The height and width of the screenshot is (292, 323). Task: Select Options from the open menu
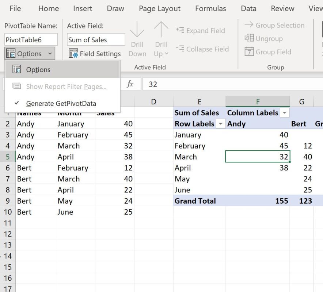(x=38, y=69)
